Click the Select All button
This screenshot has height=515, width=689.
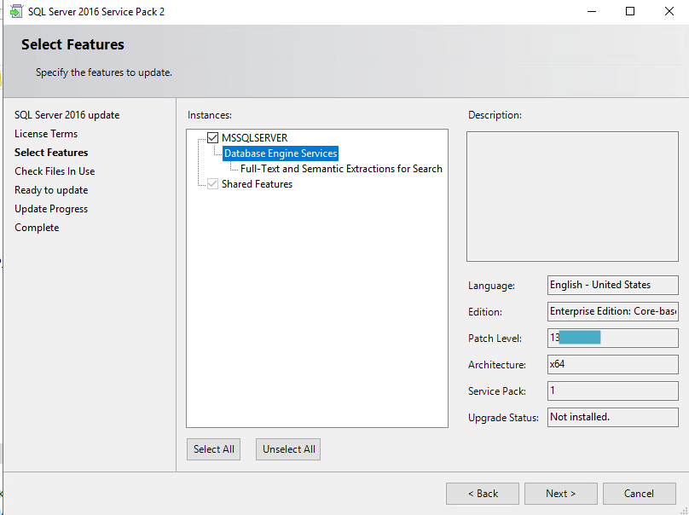[213, 449]
